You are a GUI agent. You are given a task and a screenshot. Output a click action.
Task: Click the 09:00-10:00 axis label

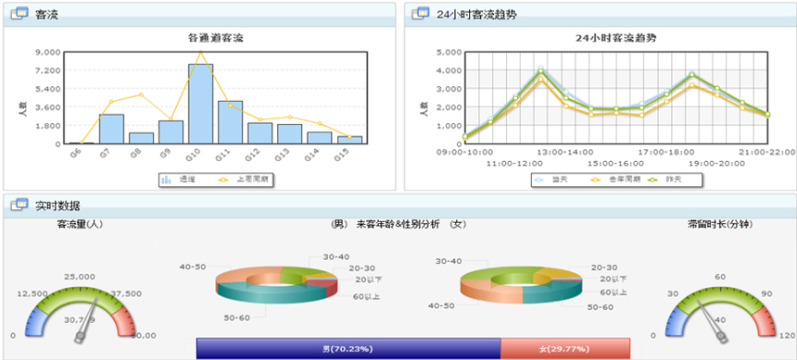pos(464,152)
